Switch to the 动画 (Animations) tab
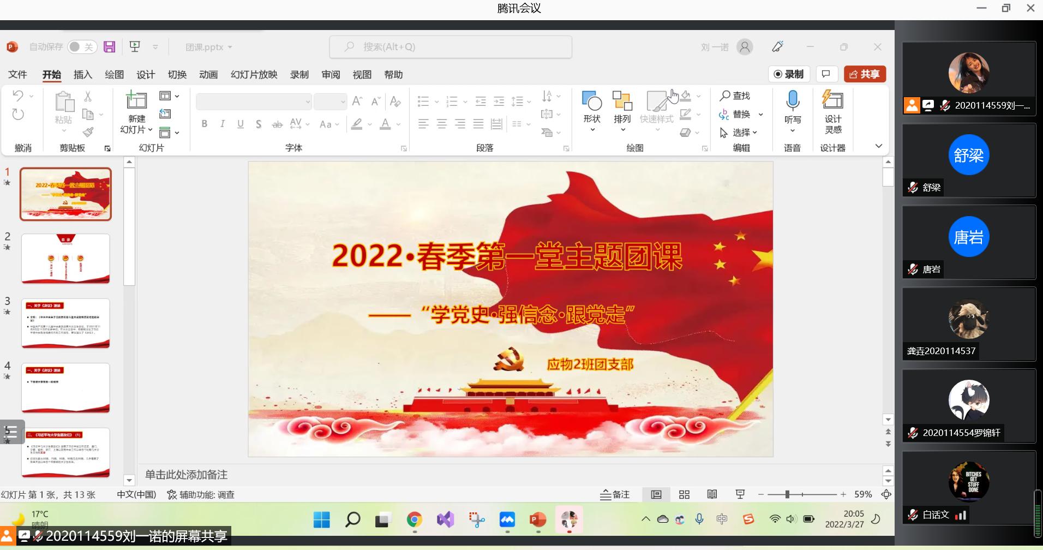 pyautogui.click(x=208, y=75)
